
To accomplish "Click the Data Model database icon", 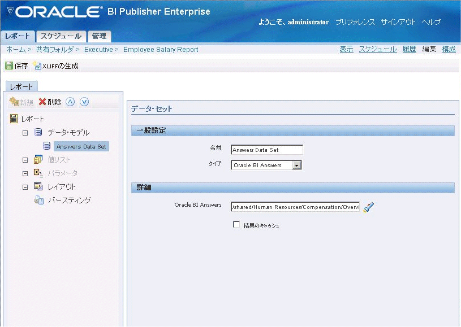I will pos(38,132).
